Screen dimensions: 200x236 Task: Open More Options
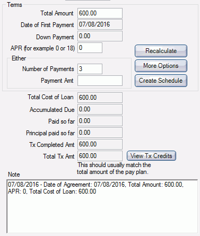point(161,66)
